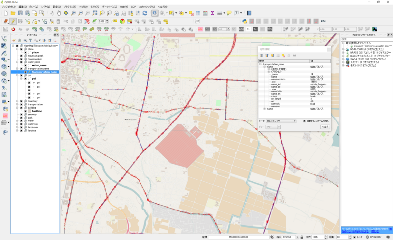
Task: Click the Open Project folder icon
Action: coord(13,13)
